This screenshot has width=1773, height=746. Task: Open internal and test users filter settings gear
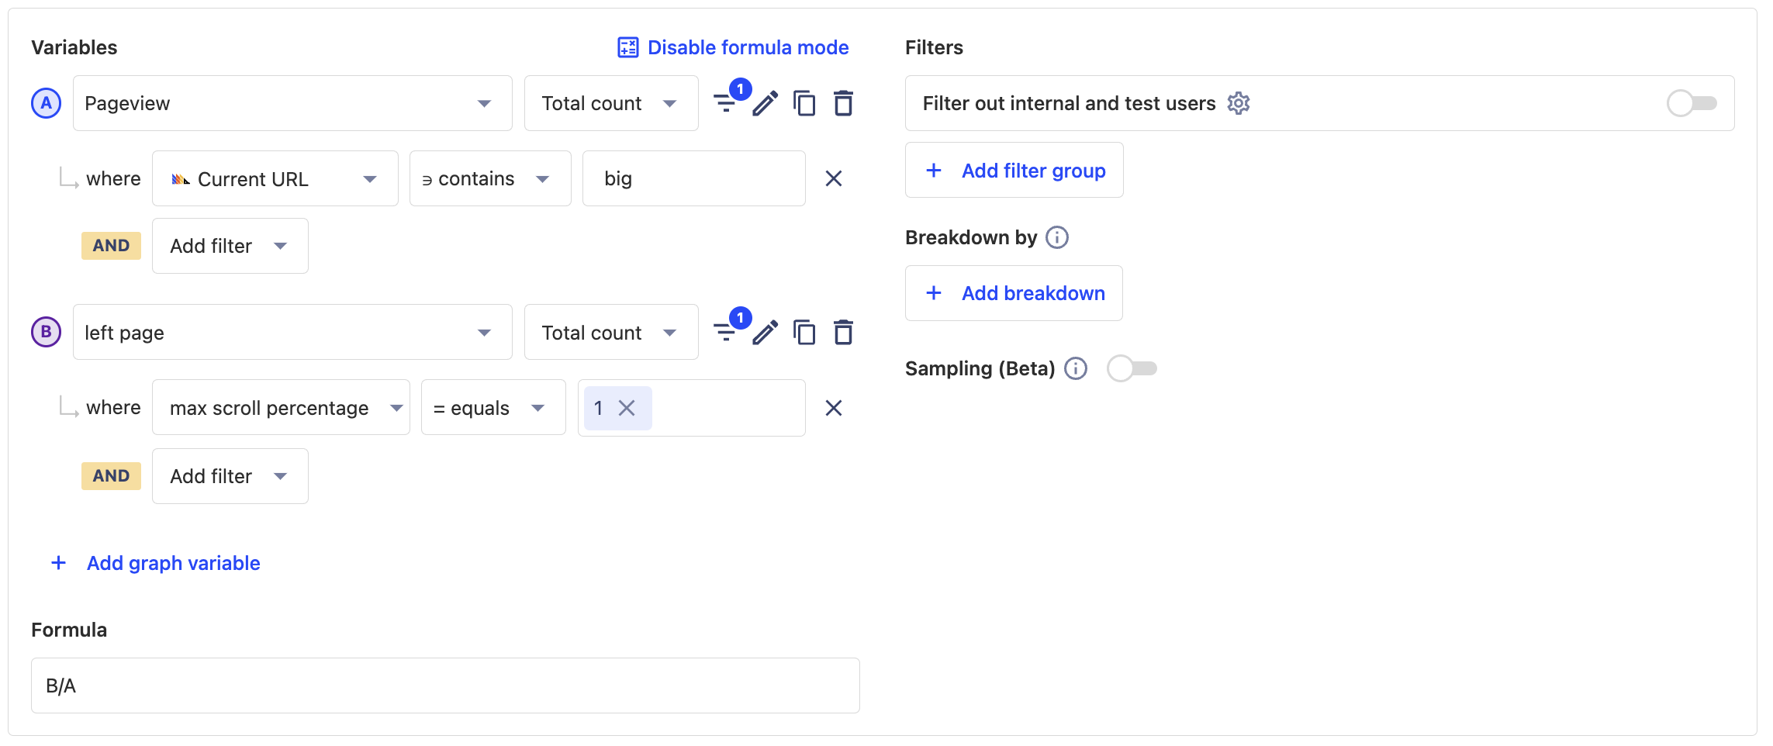click(x=1239, y=103)
